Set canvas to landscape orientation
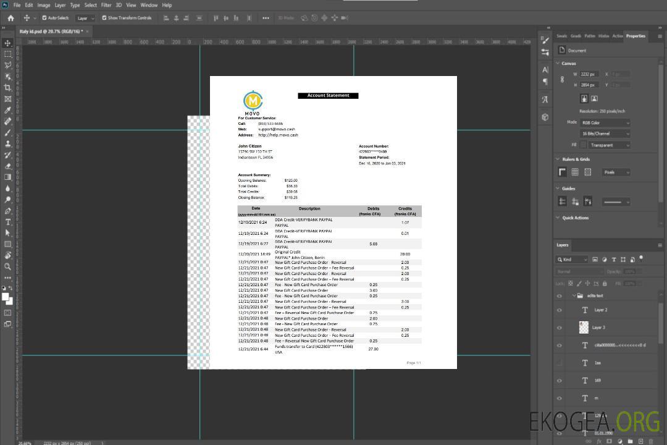This screenshot has height=445, width=667. point(594,99)
